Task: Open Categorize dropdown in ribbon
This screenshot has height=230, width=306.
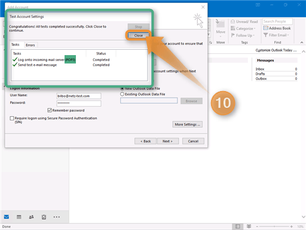Action: pos(243,29)
